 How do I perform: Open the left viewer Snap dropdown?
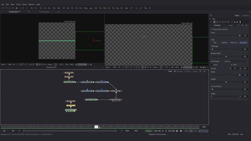coord(50,65)
